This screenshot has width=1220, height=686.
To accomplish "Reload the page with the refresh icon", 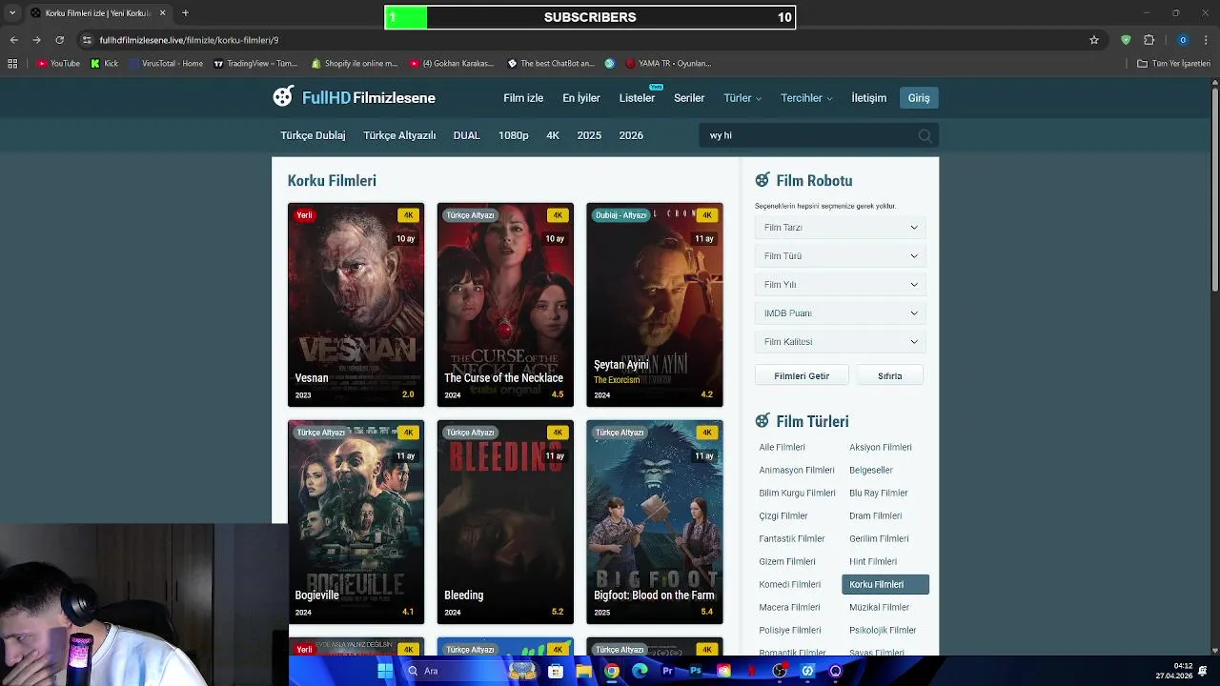I will click(x=59, y=40).
